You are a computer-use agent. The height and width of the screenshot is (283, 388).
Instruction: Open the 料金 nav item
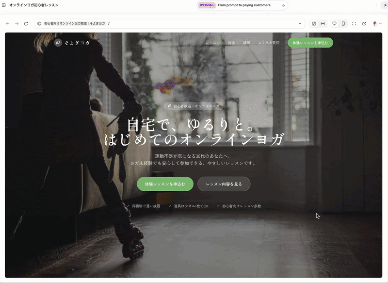coord(232,43)
